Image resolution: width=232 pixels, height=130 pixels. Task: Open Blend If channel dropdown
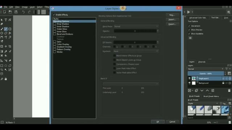(130, 84)
